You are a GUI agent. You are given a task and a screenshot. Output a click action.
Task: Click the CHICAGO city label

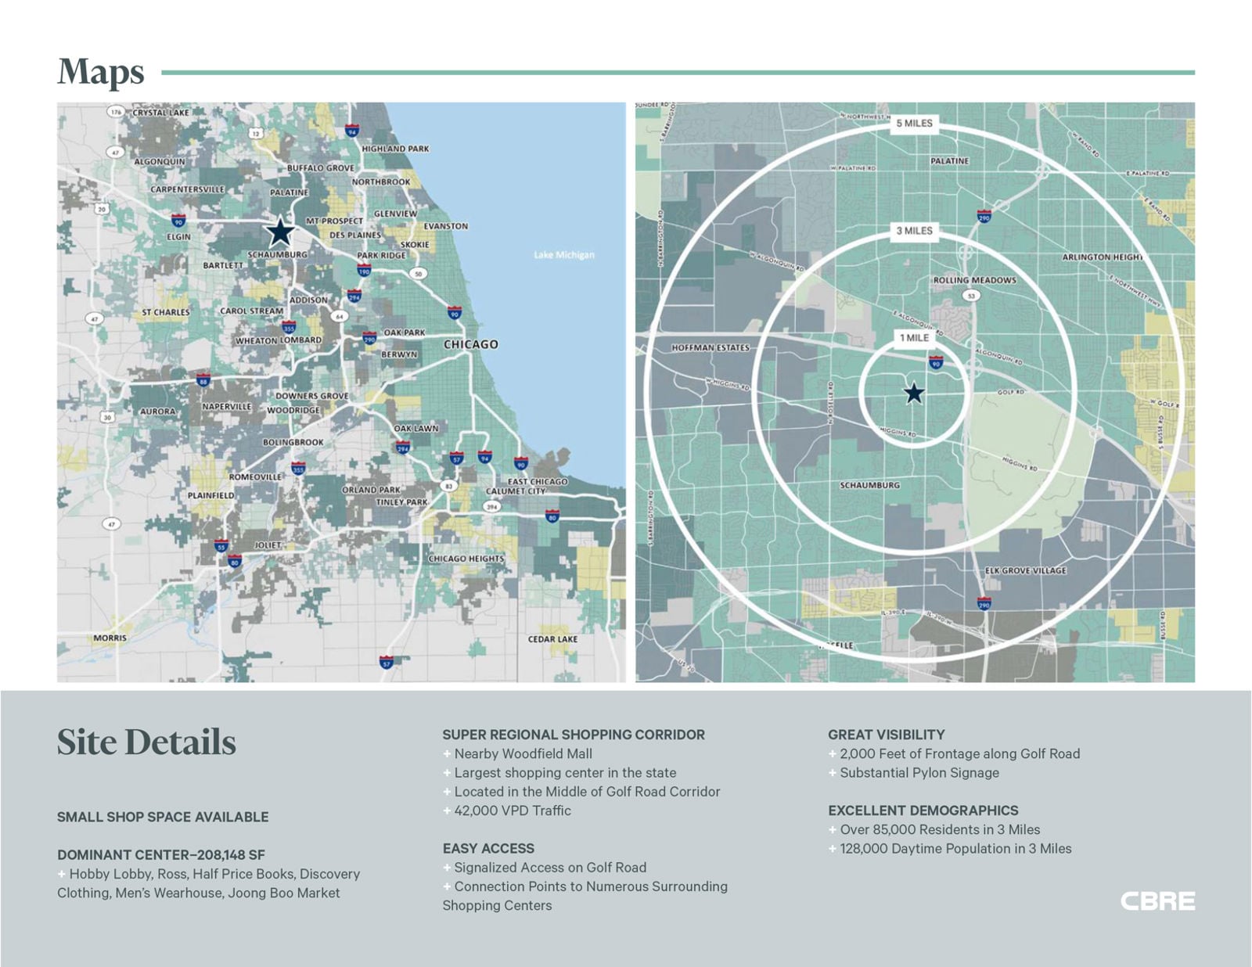click(x=470, y=344)
